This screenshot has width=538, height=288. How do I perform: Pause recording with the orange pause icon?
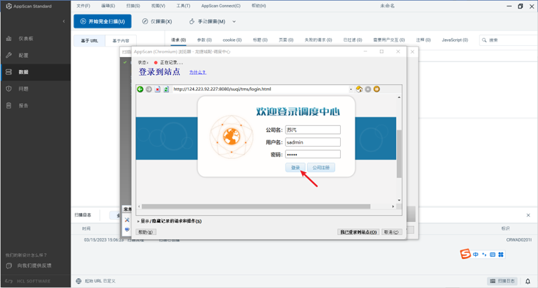376,89
